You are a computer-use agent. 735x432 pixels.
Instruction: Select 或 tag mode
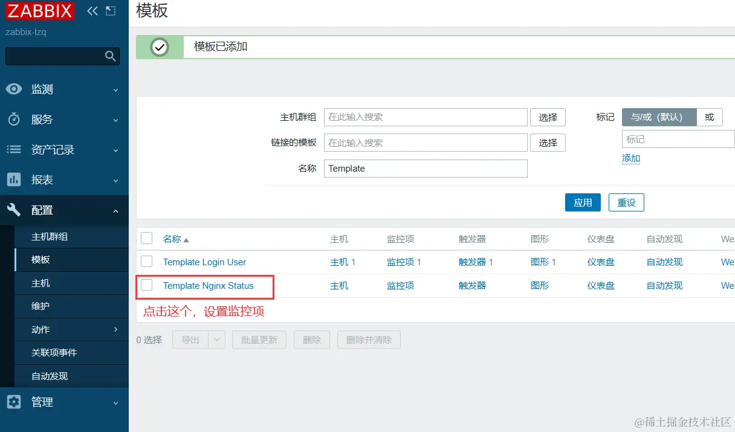click(710, 117)
